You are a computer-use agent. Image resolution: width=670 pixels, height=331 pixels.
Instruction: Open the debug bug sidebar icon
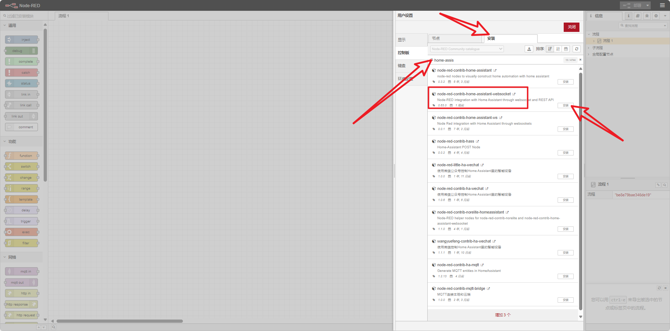point(647,16)
